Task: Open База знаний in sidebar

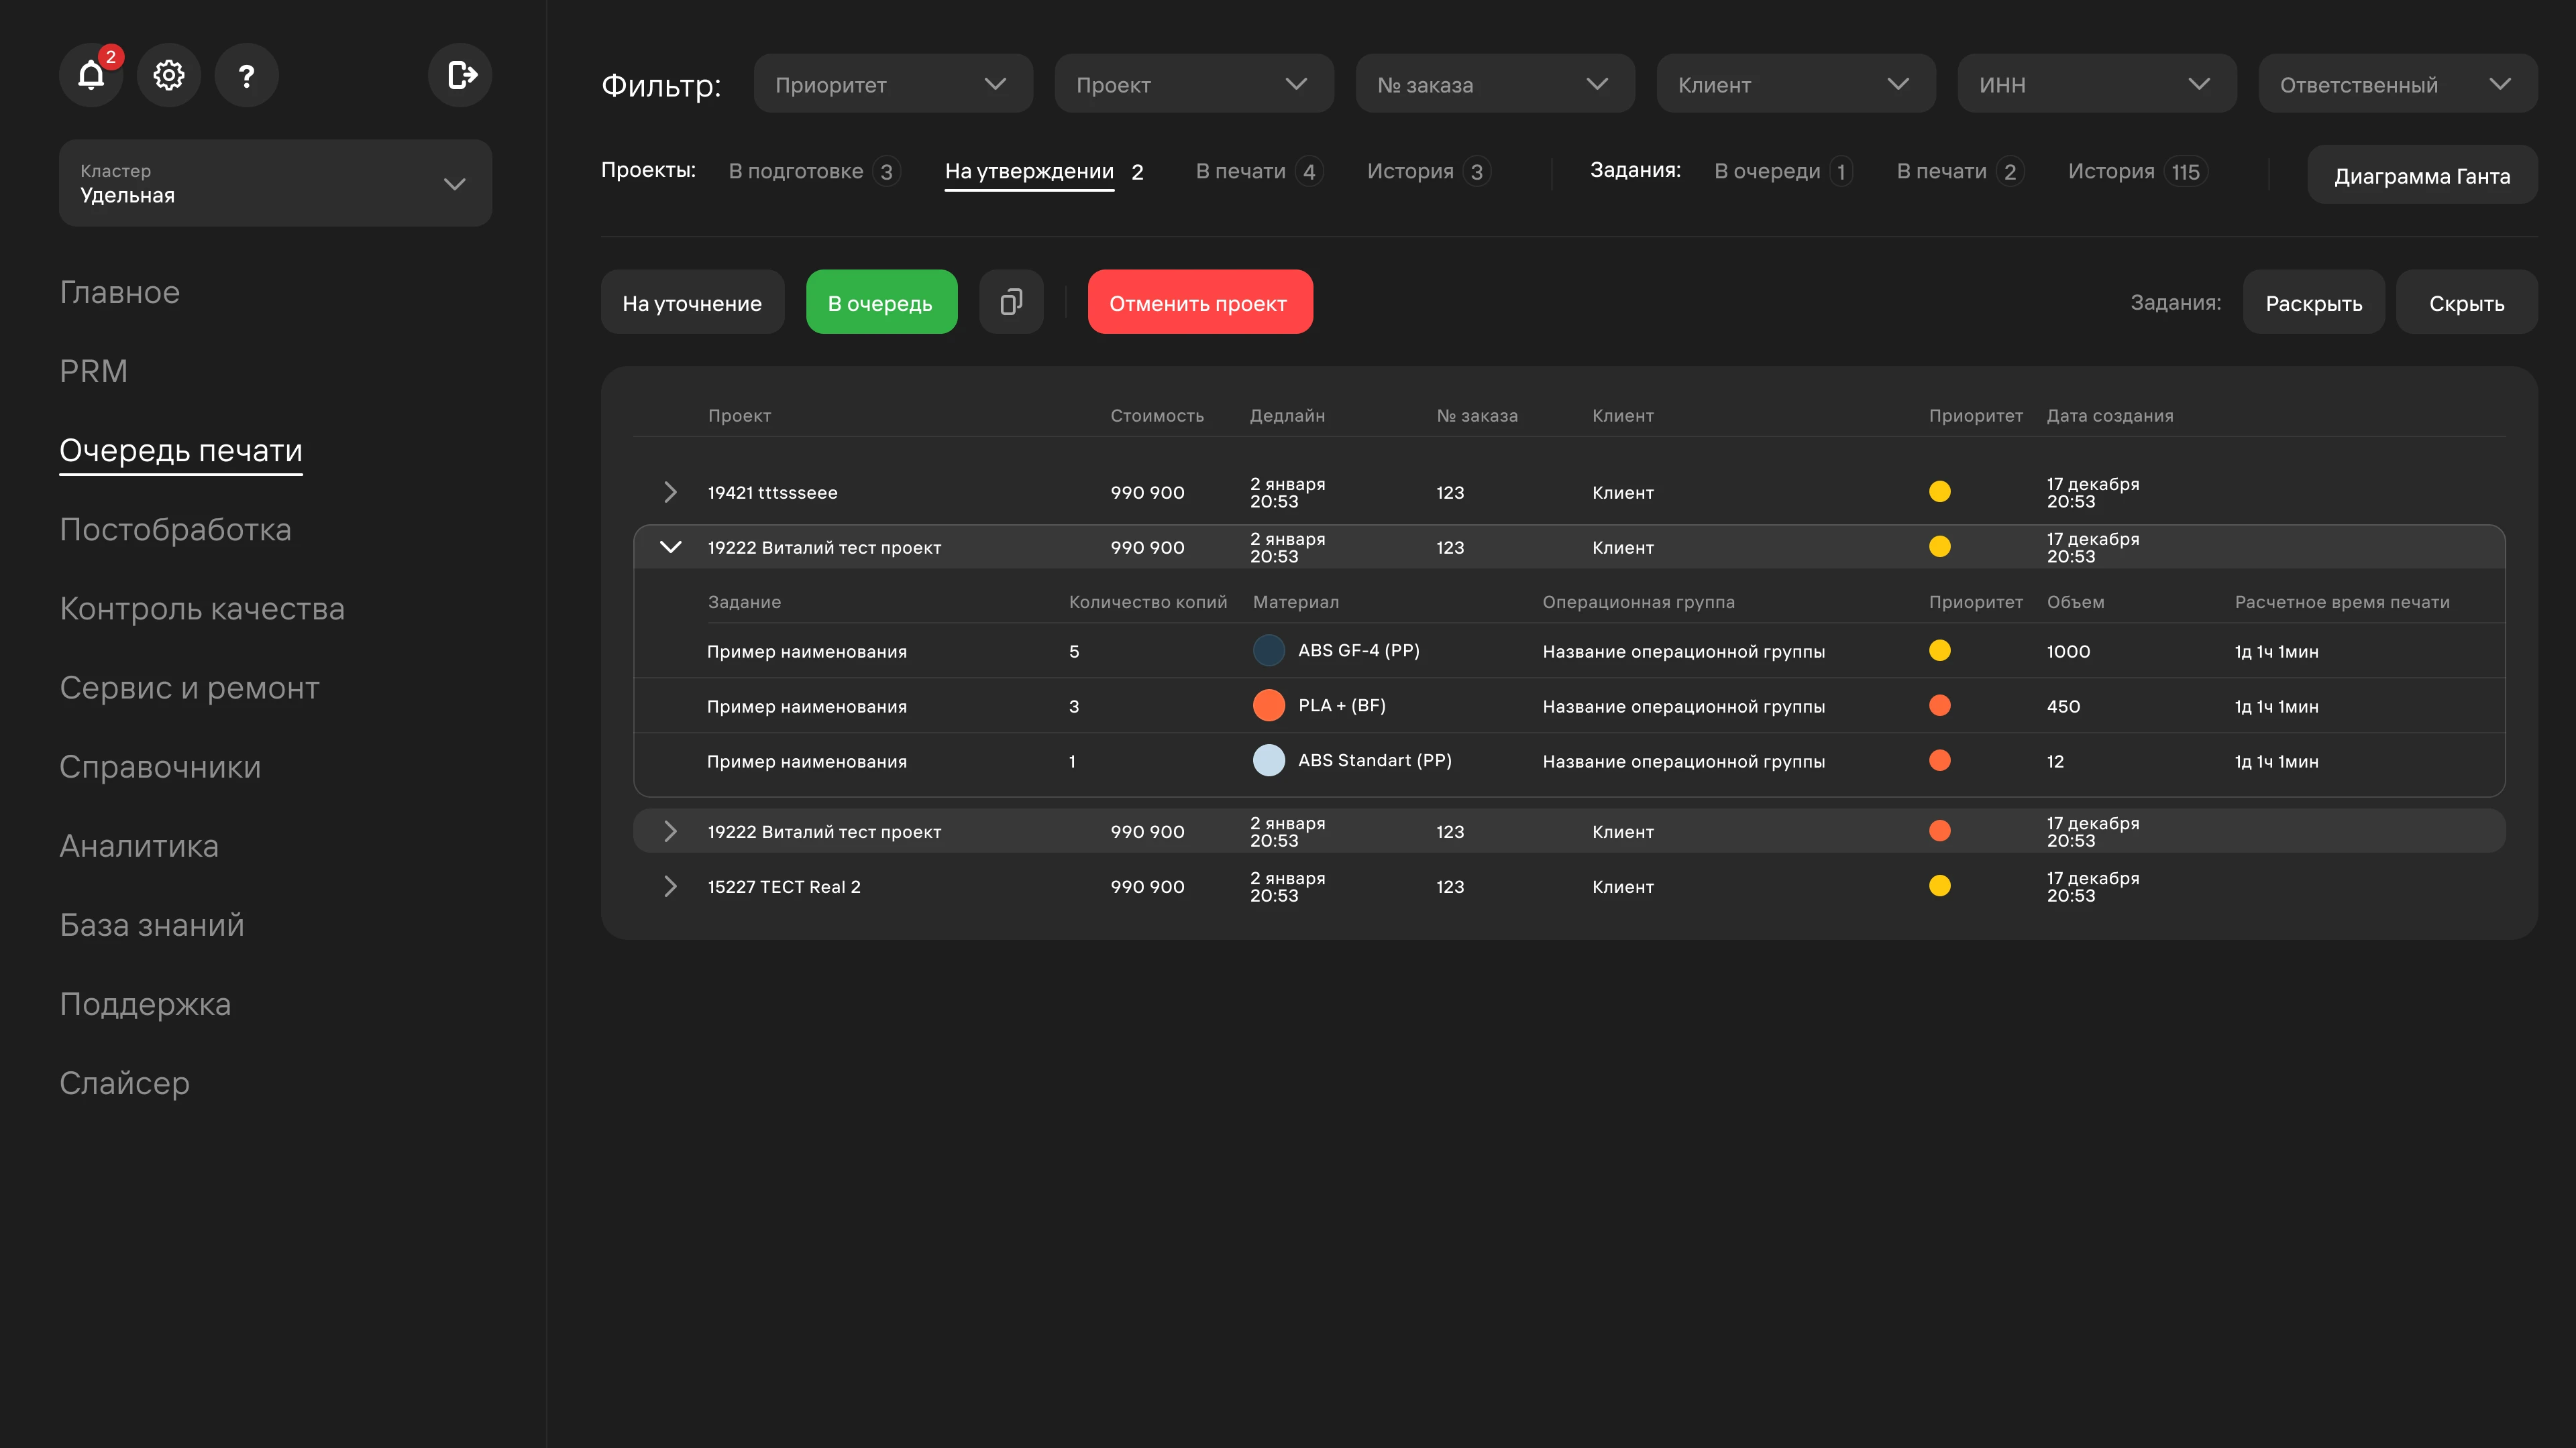Action: (x=152, y=924)
